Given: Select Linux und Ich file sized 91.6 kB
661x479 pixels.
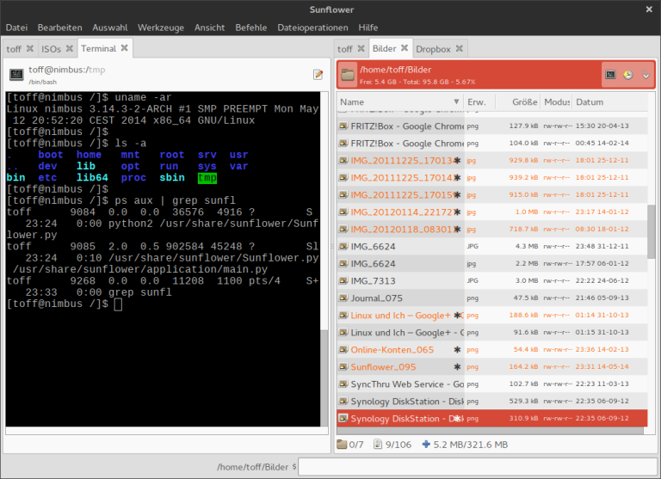Looking at the screenshot, I should click(492, 333).
